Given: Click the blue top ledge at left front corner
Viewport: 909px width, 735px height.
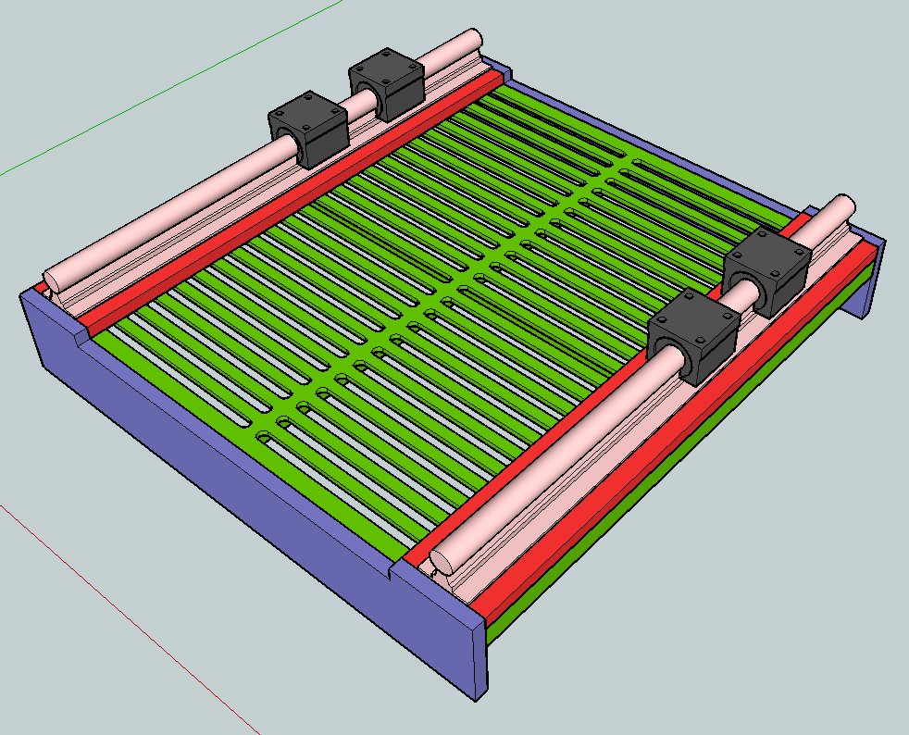Looking at the screenshot, I should pos(57,307).
